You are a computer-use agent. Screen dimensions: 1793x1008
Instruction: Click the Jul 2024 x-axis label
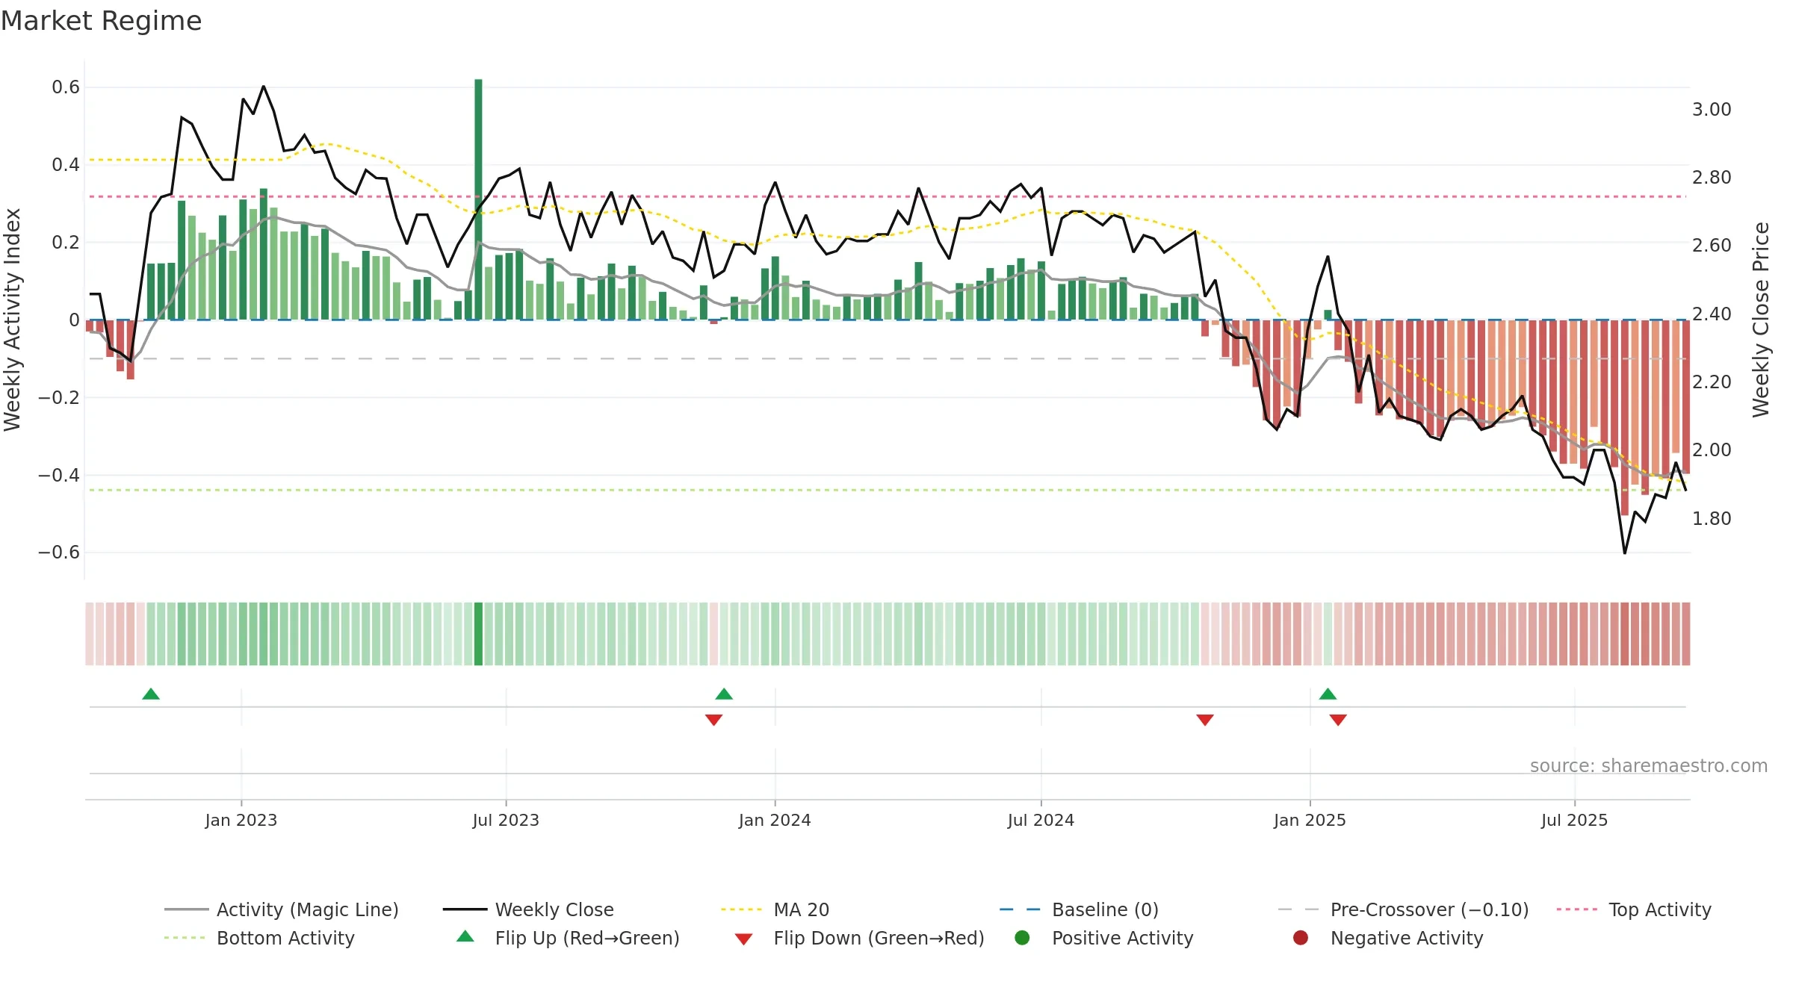pos(1041,821)
